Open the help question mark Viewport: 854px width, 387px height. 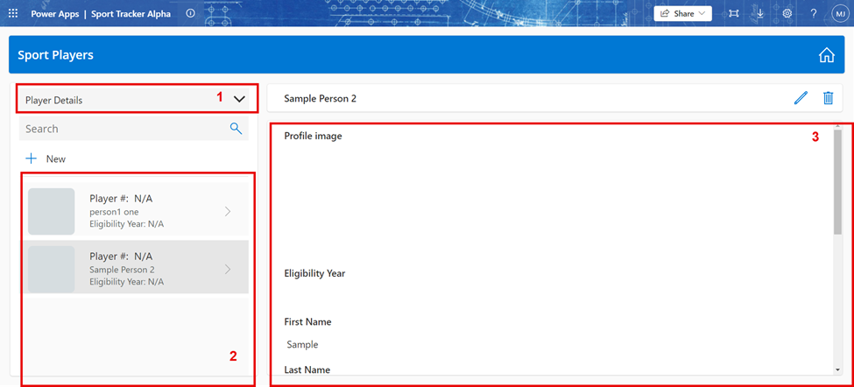click(x=814, y=14)
